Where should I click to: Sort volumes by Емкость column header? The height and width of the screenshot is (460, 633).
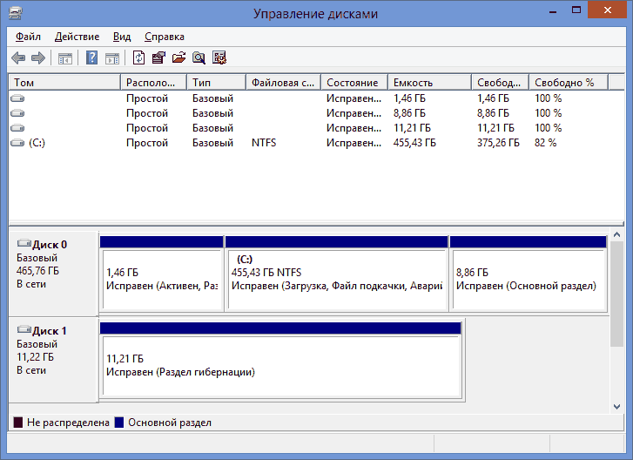[428, 83]
